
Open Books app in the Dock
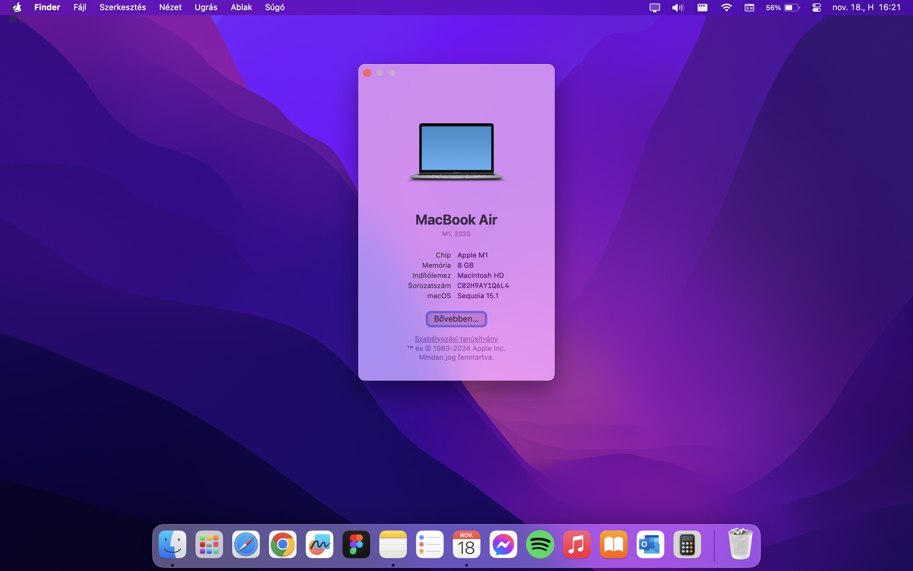pos(614,544)
